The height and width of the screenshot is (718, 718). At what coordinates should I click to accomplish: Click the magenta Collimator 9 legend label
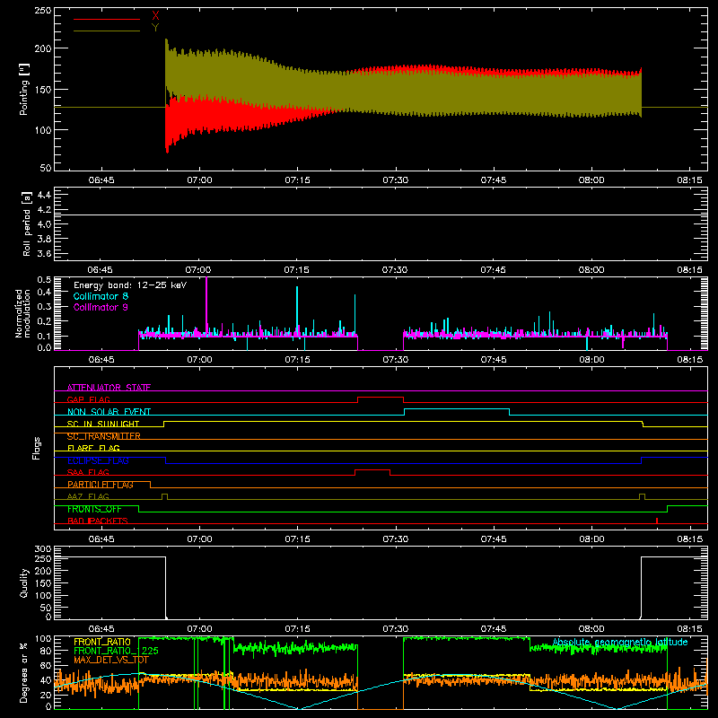[x=101, y=307]
